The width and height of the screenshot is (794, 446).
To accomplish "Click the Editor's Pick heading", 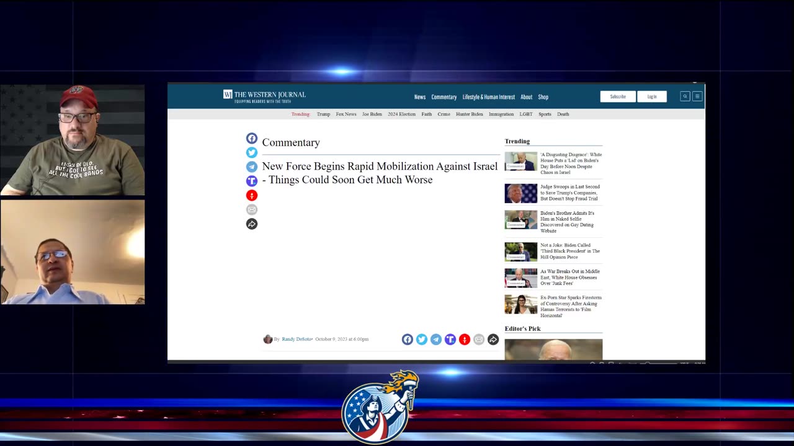I will pyautogui.click(x=522, y=328).
